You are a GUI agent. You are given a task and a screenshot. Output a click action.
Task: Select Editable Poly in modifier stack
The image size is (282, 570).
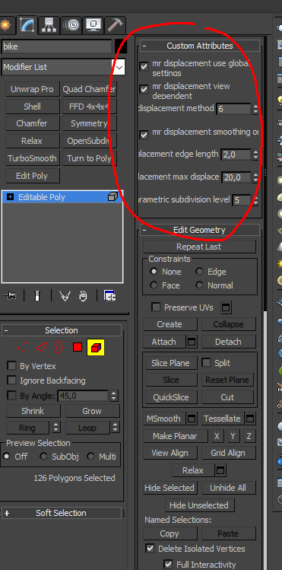point(62,197)
